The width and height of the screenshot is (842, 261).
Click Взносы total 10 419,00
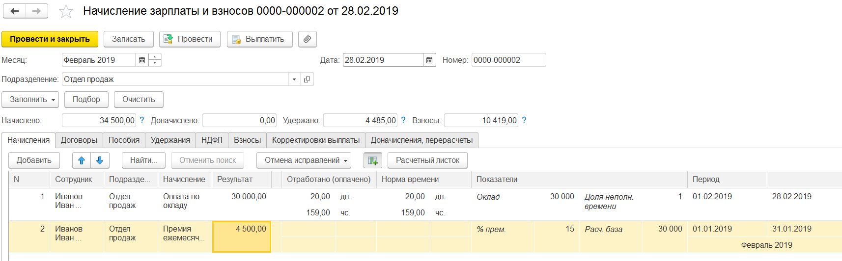click(x=481, y=120)
